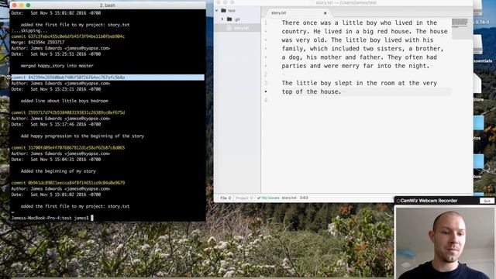Click 'added line about little boys bedroom' message

[64, 101]
